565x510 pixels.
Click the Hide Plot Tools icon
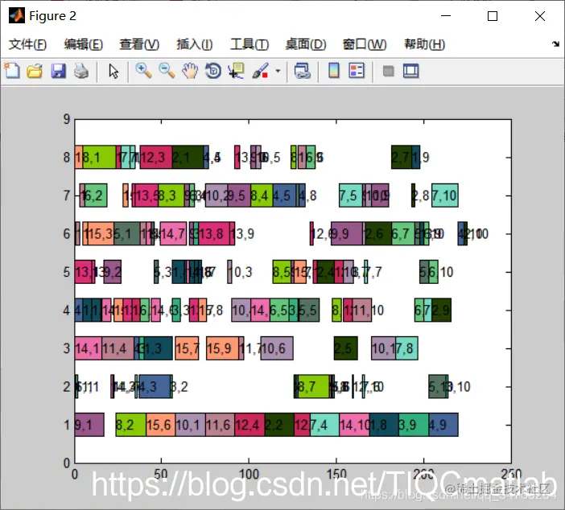(x=388, y=71)
